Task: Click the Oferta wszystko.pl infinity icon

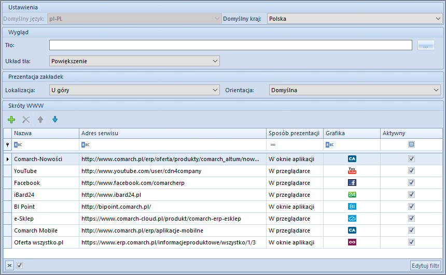Action: point(352,242)
